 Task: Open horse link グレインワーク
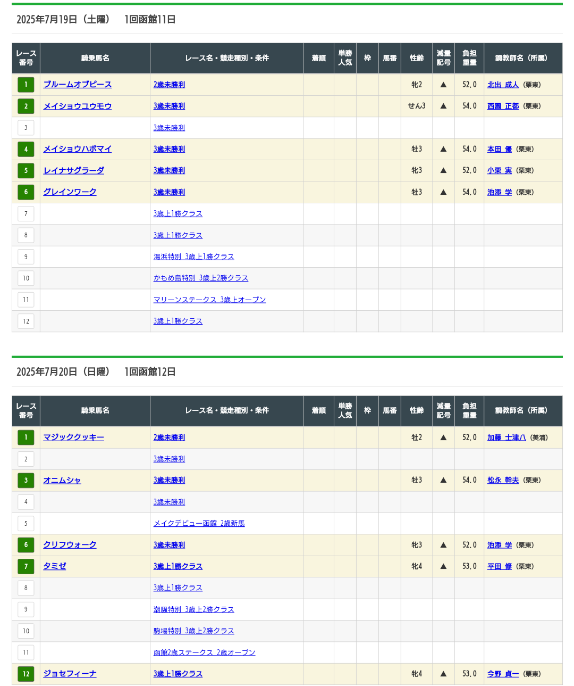coord(70,192)
